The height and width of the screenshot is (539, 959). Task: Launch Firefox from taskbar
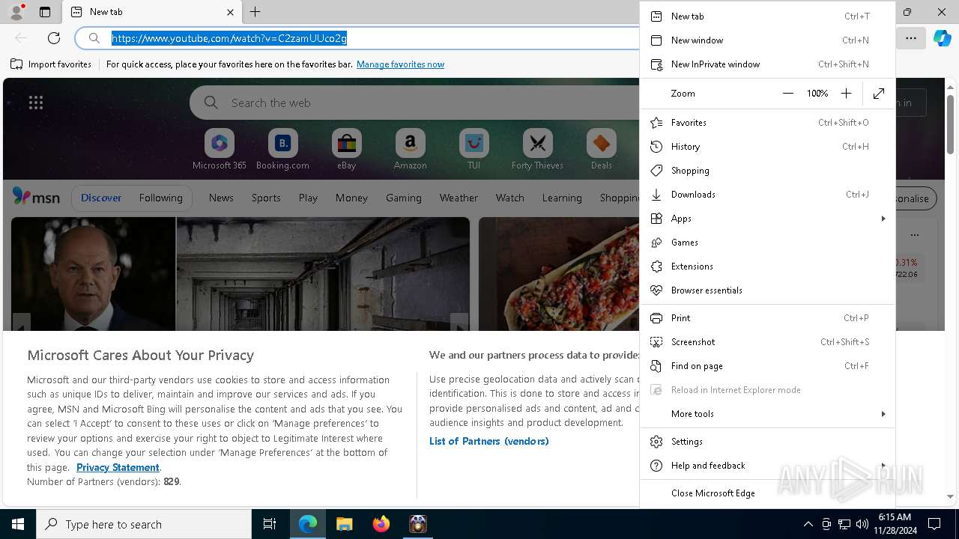(381, 524)
